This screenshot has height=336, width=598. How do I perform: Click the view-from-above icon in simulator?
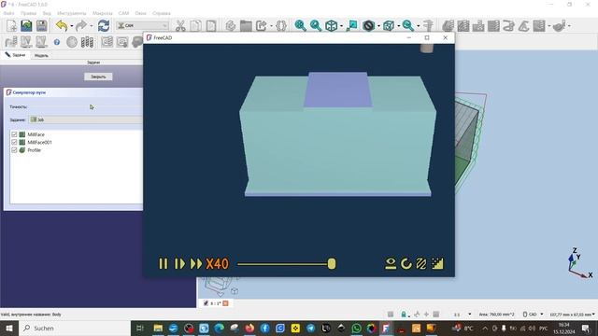coord(391,263)
